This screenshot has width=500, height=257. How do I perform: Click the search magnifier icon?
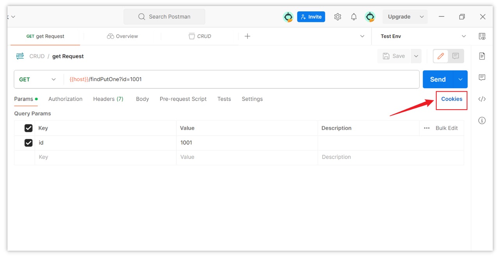(141, 17)
